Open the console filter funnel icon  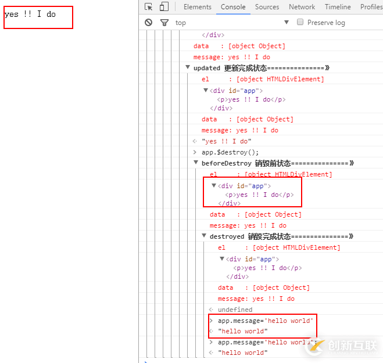point(164,23)
